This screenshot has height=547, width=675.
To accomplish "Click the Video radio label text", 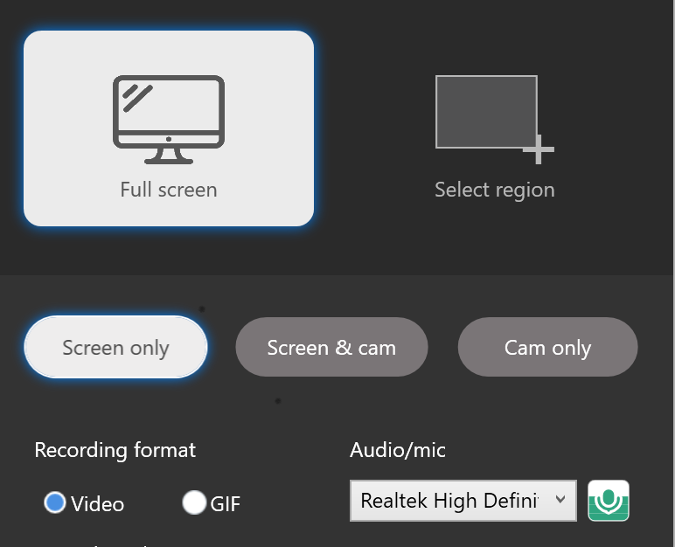I will 98,504.
